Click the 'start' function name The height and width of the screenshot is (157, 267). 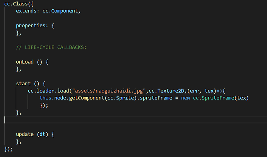click(x=23, y=83)
